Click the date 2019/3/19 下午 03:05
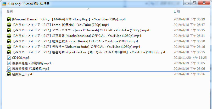 pyautogui.click(x=189, y=63)
